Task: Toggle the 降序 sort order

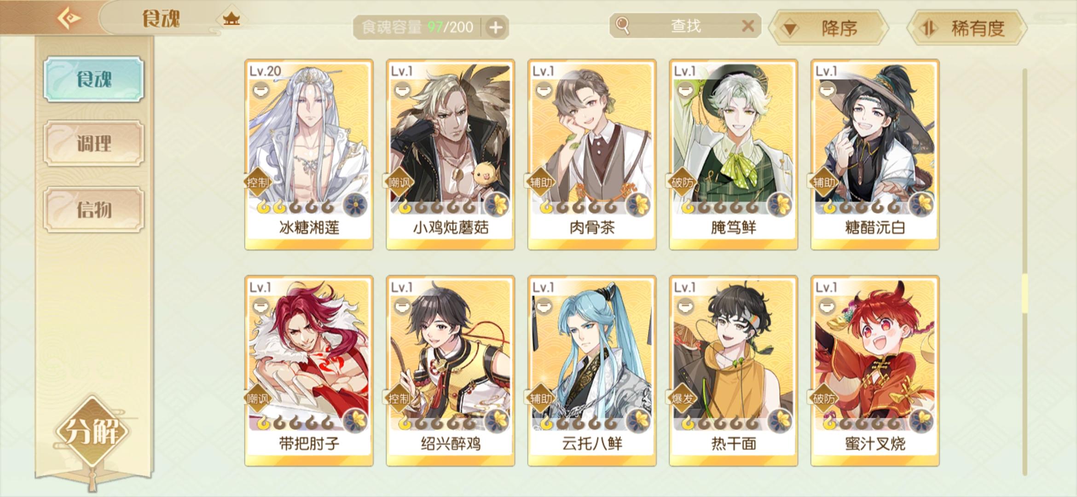Action: coord(829,28)
